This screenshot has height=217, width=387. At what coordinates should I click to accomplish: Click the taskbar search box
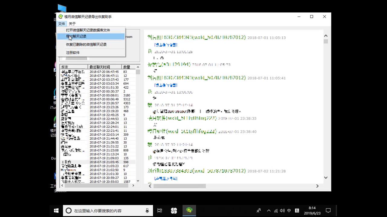[x=108, y=211]
